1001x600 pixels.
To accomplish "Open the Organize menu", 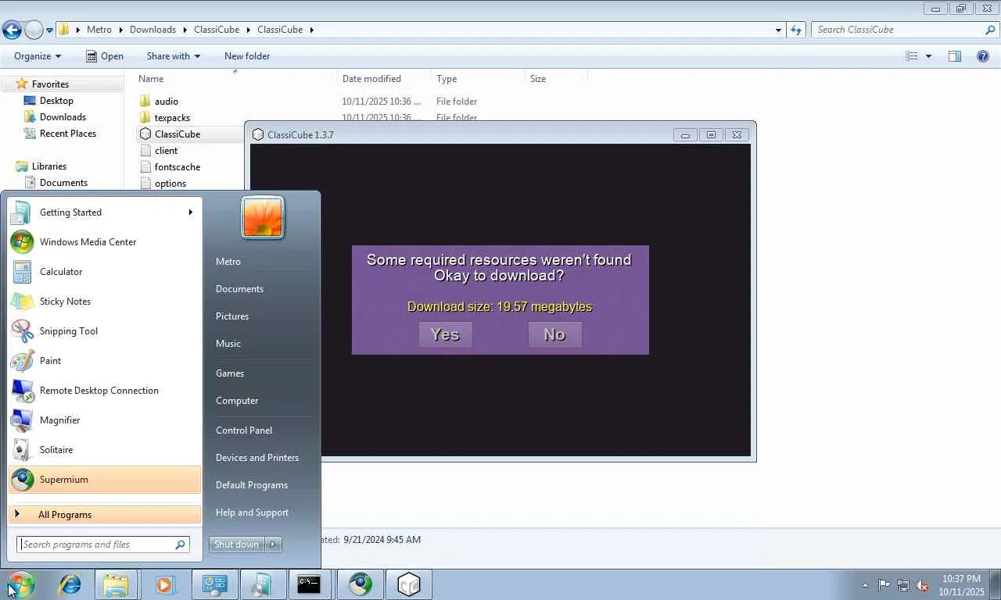I will (x=38, y=56).
